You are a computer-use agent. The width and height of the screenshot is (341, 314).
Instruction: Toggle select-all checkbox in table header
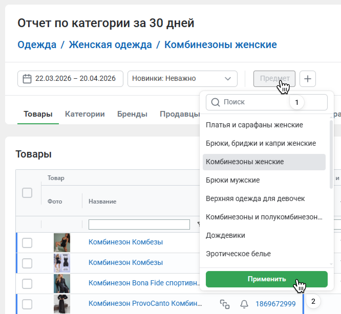(x=27, y=193)
